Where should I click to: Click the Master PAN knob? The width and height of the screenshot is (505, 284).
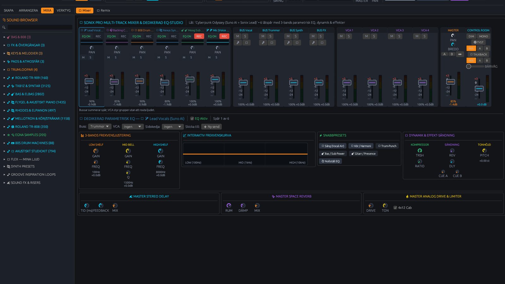[453, 35]
